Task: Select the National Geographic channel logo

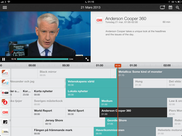Action: [5, 131]
